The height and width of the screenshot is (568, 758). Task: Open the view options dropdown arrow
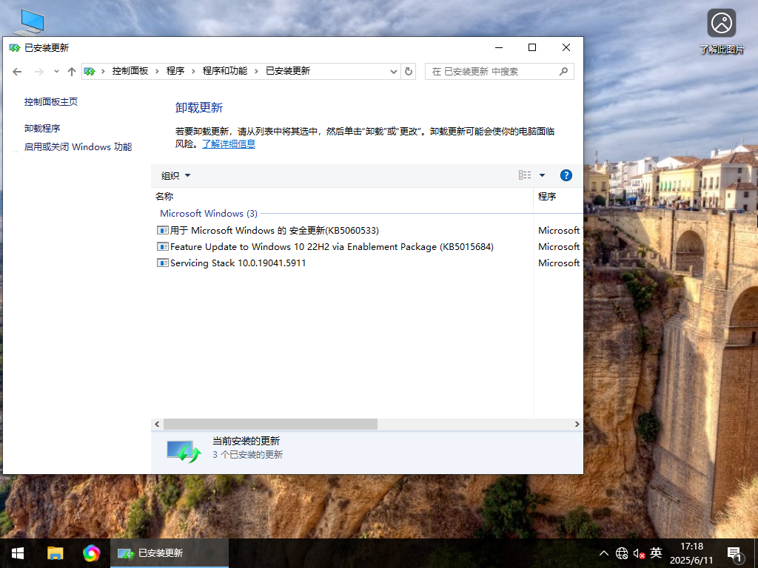tap(541, 175)
